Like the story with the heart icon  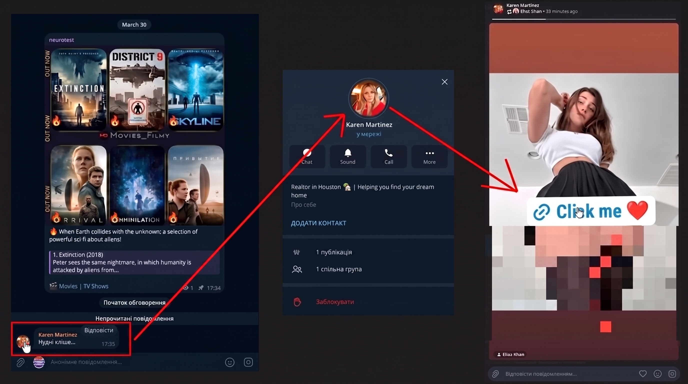click(x=643, y=373)
